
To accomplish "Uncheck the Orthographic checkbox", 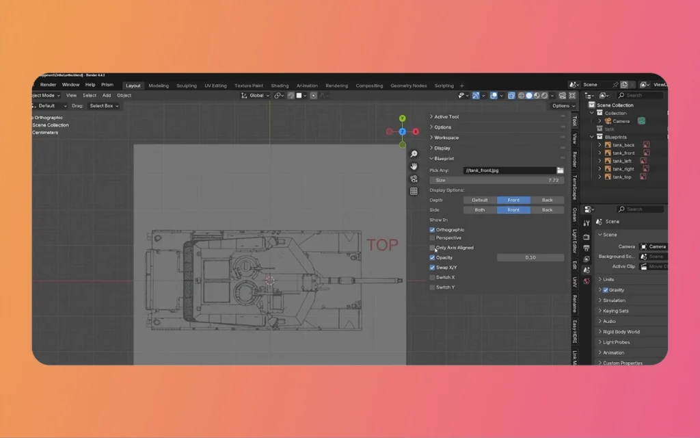I will pos(432,230).
